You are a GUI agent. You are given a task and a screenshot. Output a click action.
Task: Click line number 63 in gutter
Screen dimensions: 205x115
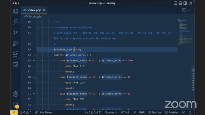pos(29,50)
